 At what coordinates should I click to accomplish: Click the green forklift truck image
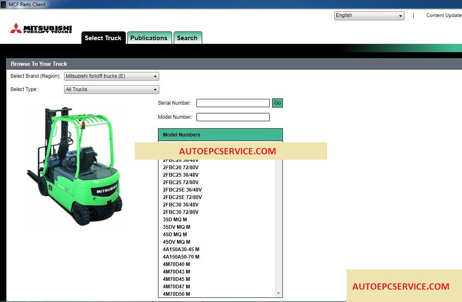point(75,166)
